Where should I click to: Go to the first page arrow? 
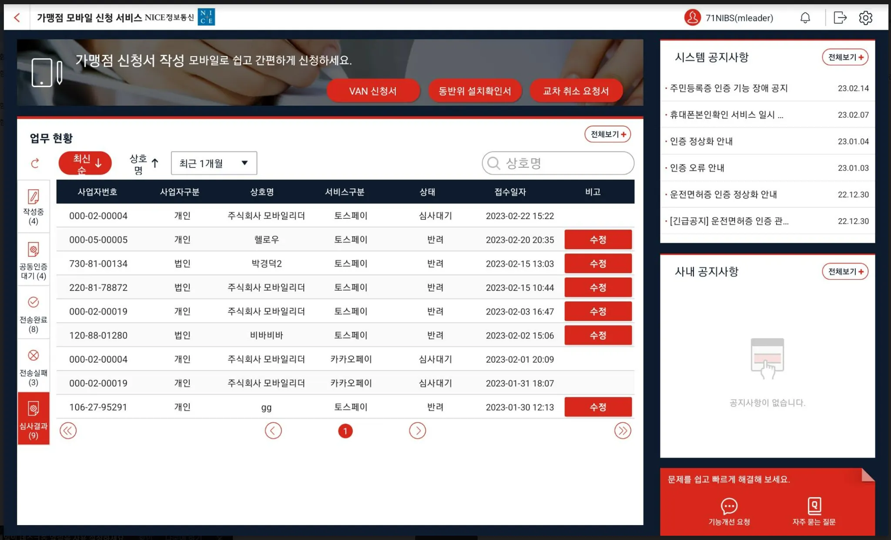click(x=68, y=431)
